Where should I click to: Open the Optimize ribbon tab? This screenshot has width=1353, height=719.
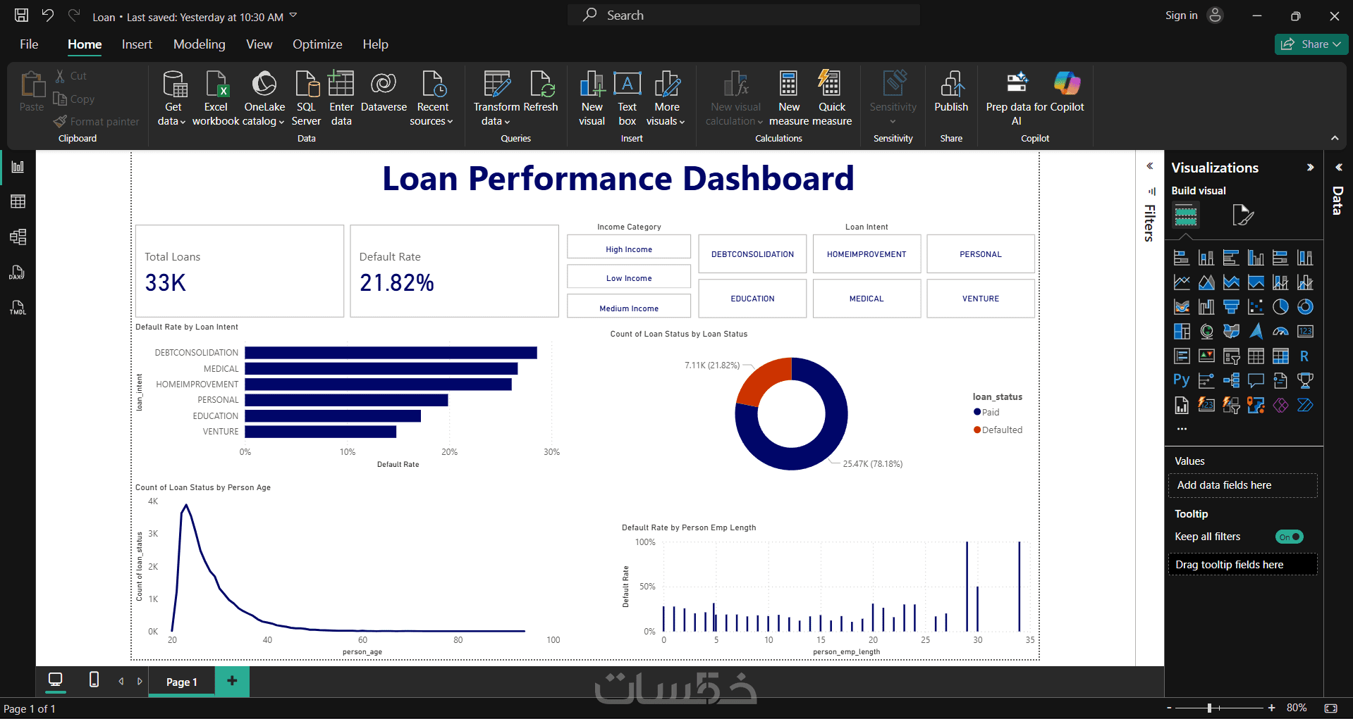click(x=317, y=44)
